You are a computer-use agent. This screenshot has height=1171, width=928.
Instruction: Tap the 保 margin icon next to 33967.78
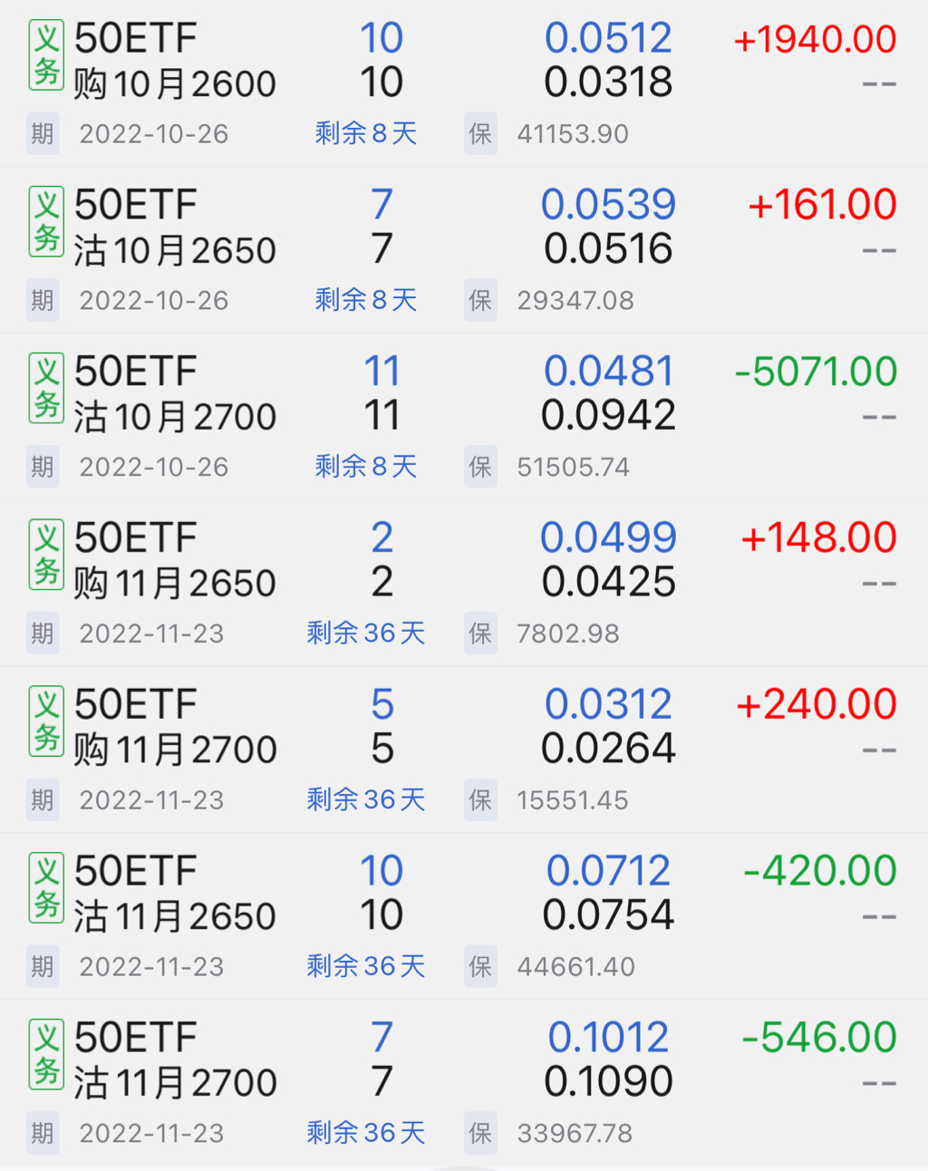tap(480, 1133)
